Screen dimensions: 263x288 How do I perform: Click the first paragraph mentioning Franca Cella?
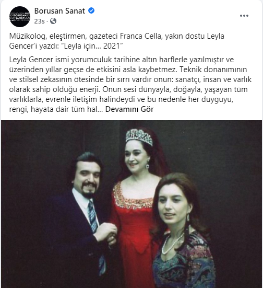(117, 41)
